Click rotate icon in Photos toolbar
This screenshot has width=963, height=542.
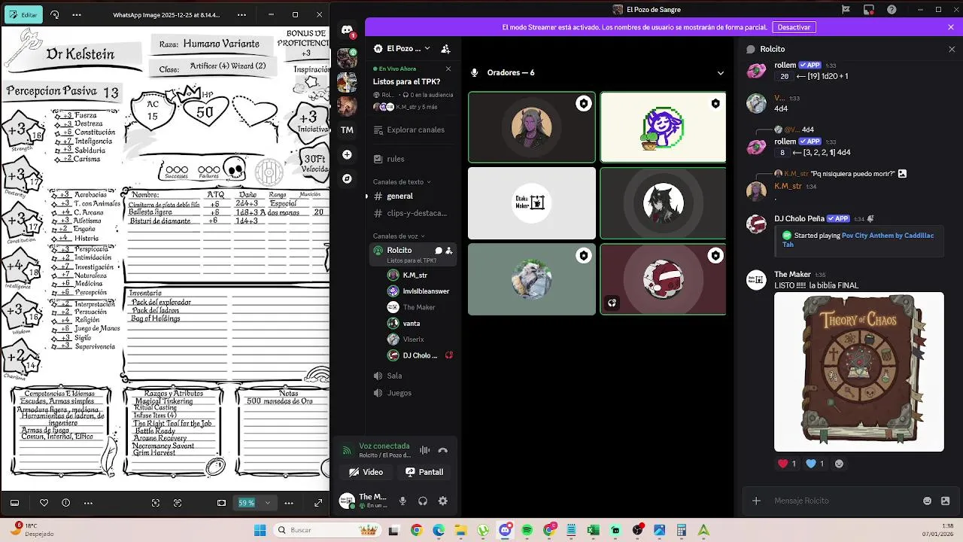tap(55, 14)
